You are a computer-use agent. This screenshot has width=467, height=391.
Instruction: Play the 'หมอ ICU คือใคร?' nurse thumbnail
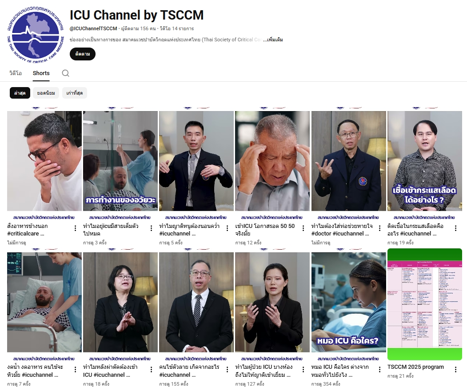(349, 302)
